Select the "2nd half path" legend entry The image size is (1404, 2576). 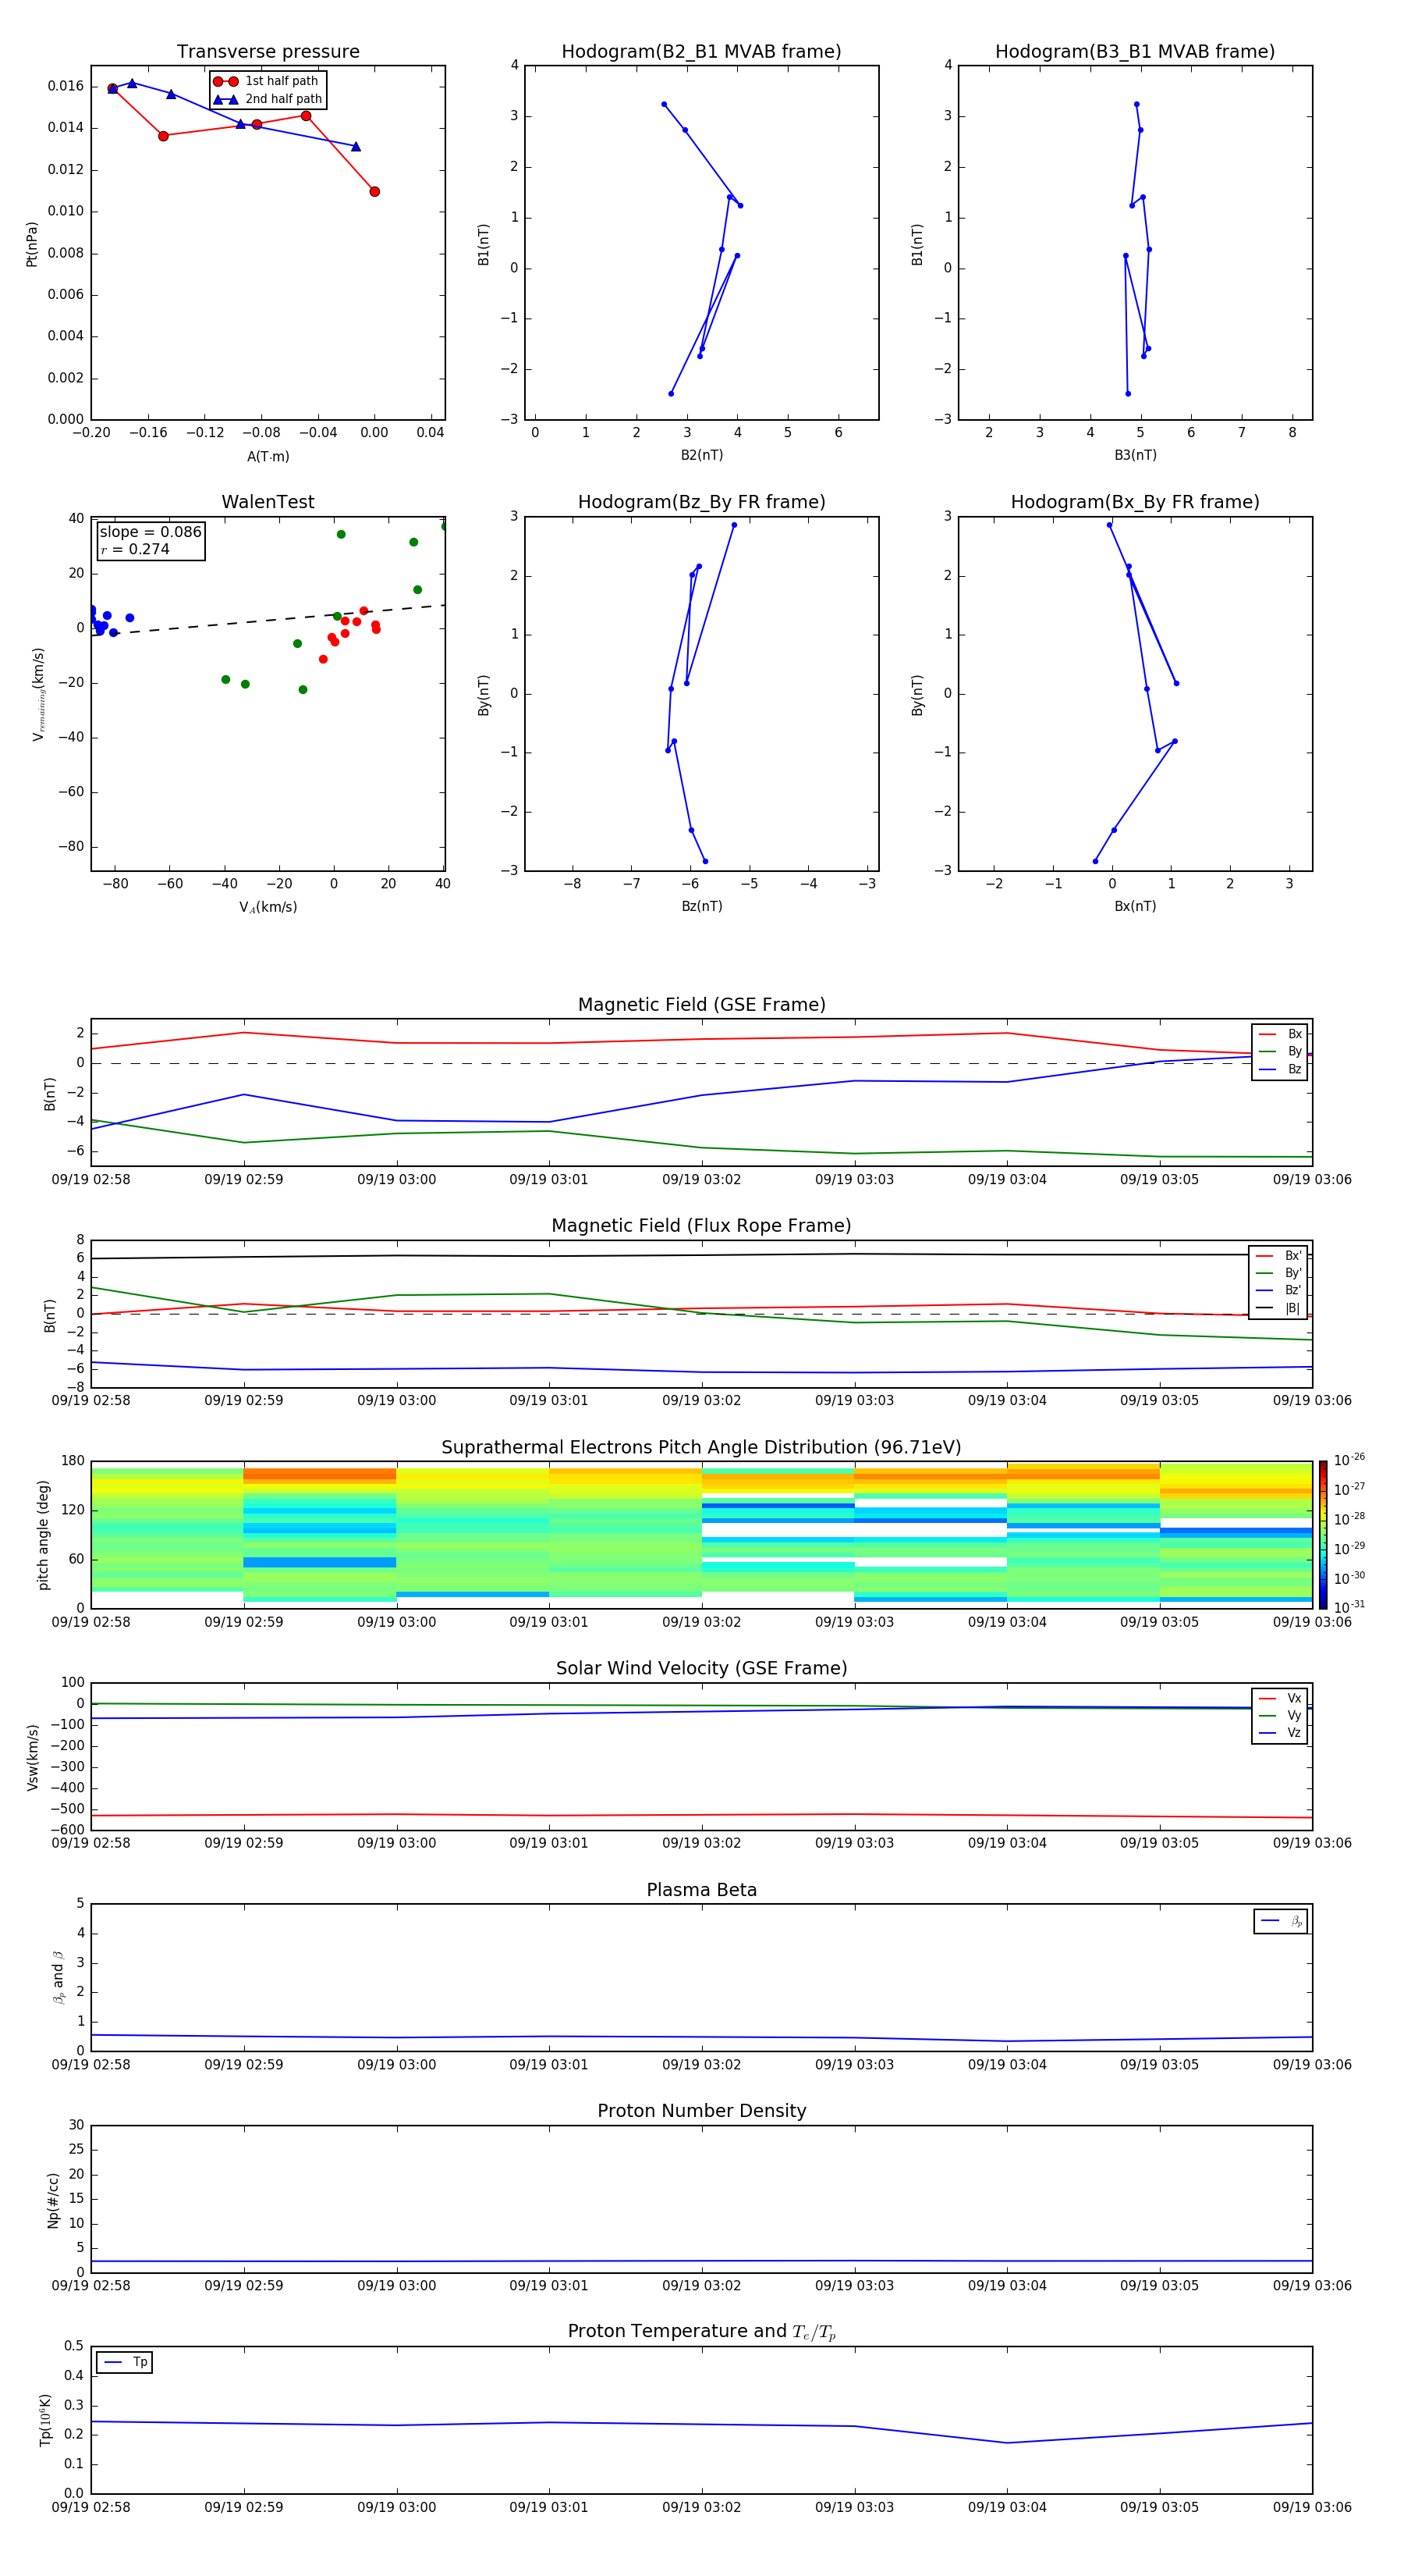[268, 99]
